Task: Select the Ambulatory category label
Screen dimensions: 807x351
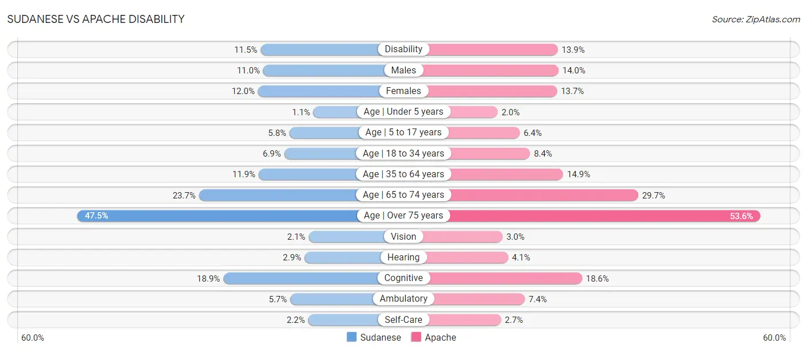Action: pos(403,299)
